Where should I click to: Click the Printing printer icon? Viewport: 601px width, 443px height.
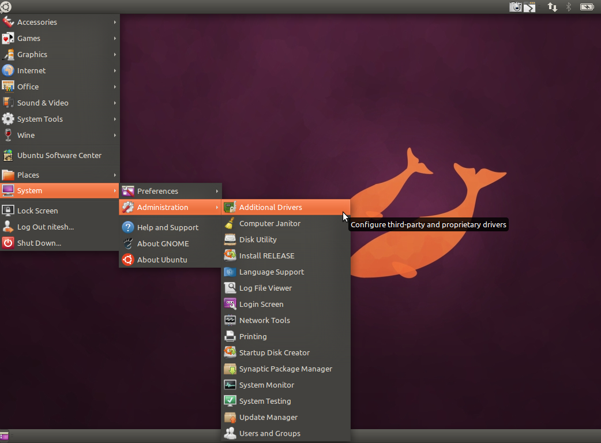pyautogui.click(x=230, y=336)
